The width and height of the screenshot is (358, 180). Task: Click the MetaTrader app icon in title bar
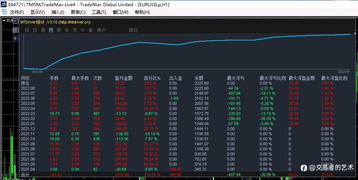pos(3,4)
